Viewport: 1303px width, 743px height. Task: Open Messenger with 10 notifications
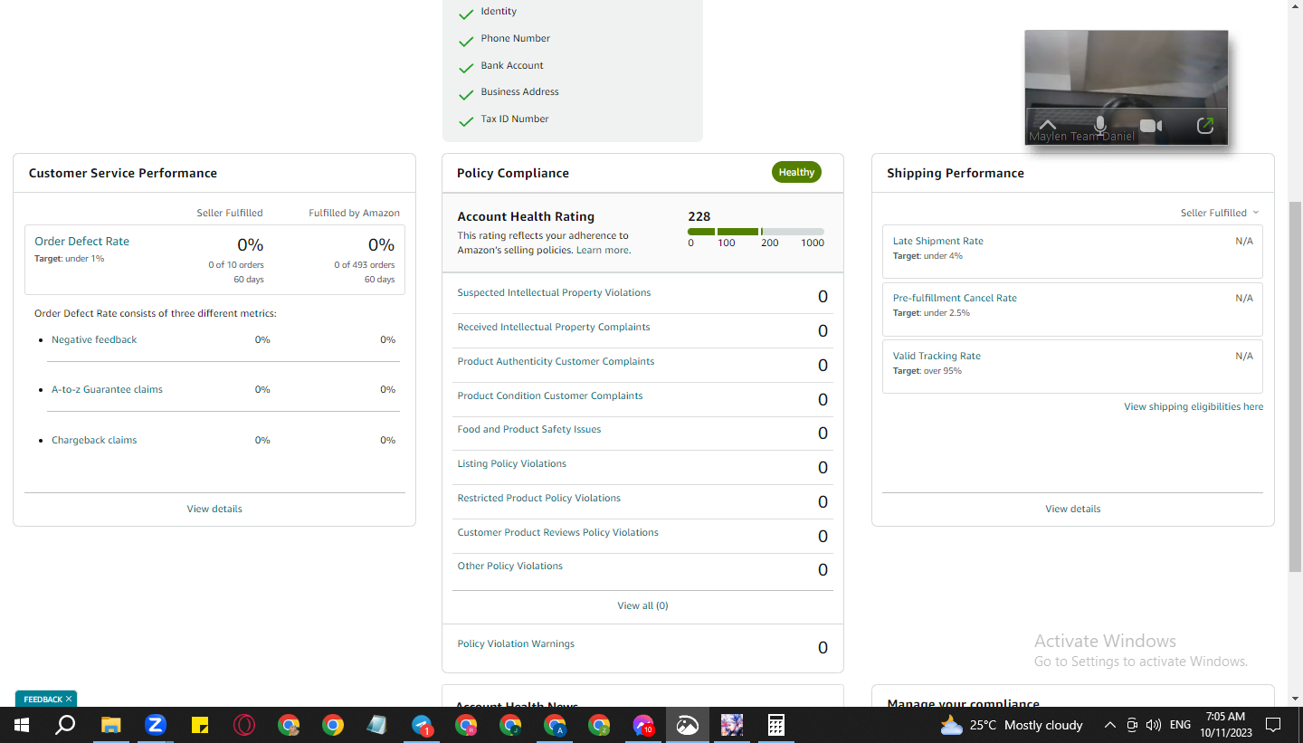point(643,725)
